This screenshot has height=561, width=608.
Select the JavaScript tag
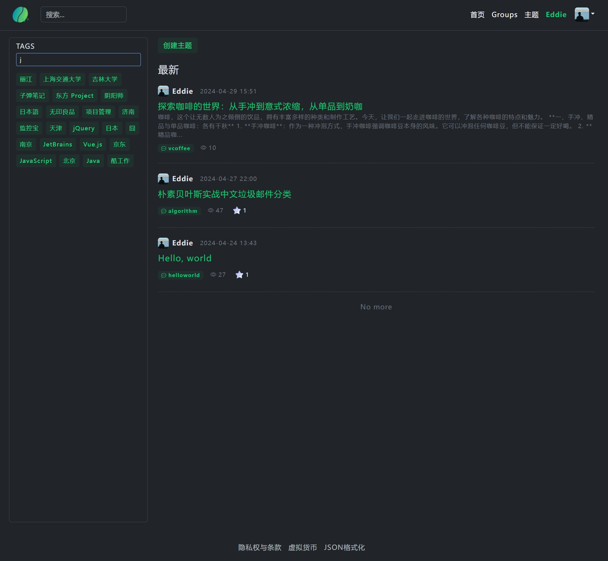(x=36, y=161)
